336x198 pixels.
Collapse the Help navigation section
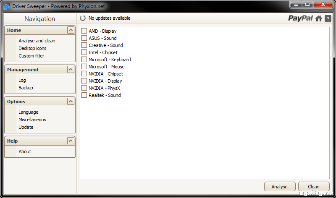pyautogui.click(x=71, y=141)
